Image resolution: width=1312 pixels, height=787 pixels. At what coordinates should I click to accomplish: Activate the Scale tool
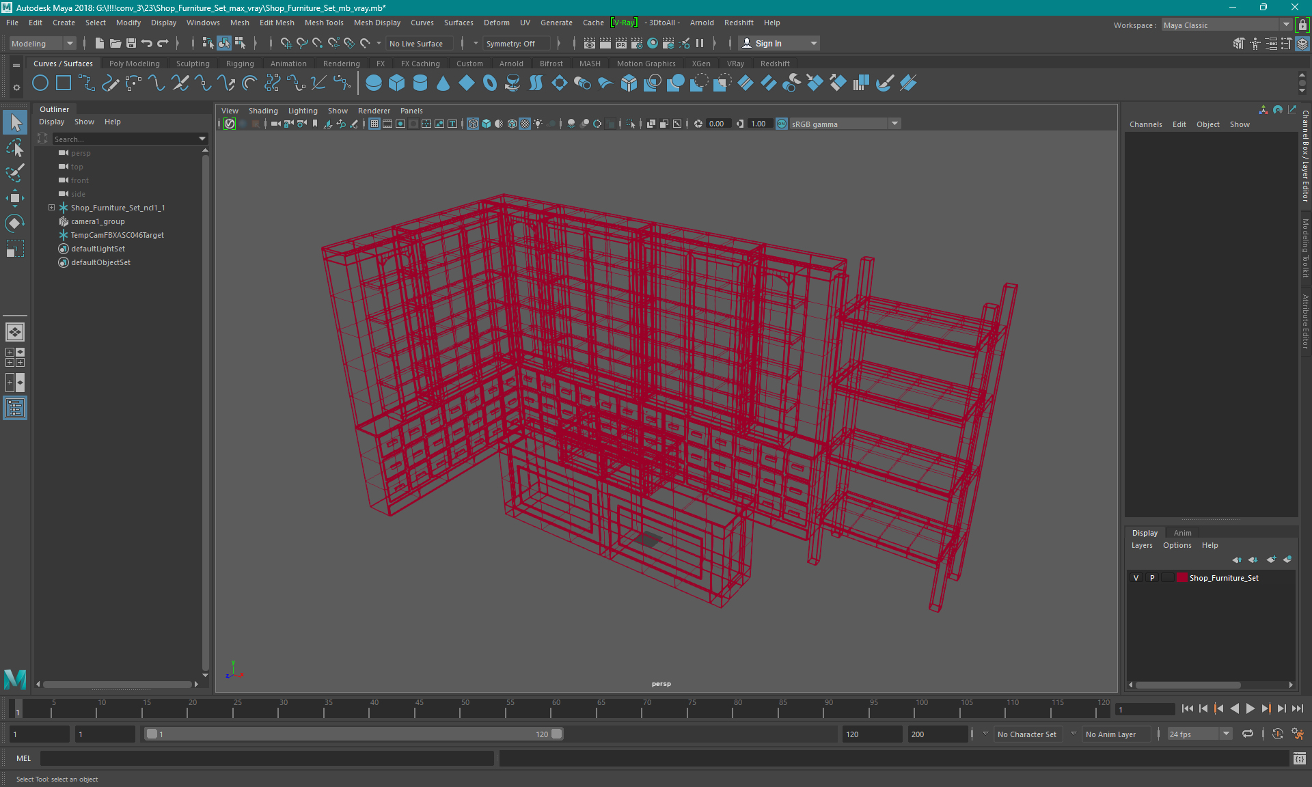pos(15,249)
